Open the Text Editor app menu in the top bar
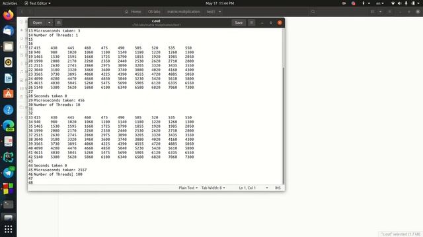The image size is (423, 237). pos(38,3)
